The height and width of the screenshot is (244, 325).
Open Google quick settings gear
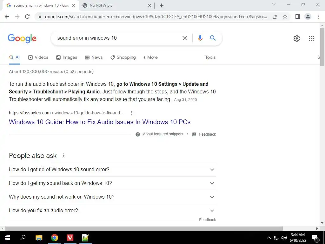[x=297, y=38]
